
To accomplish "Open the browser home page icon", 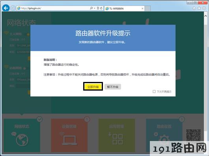I will (x=194, y=8).
